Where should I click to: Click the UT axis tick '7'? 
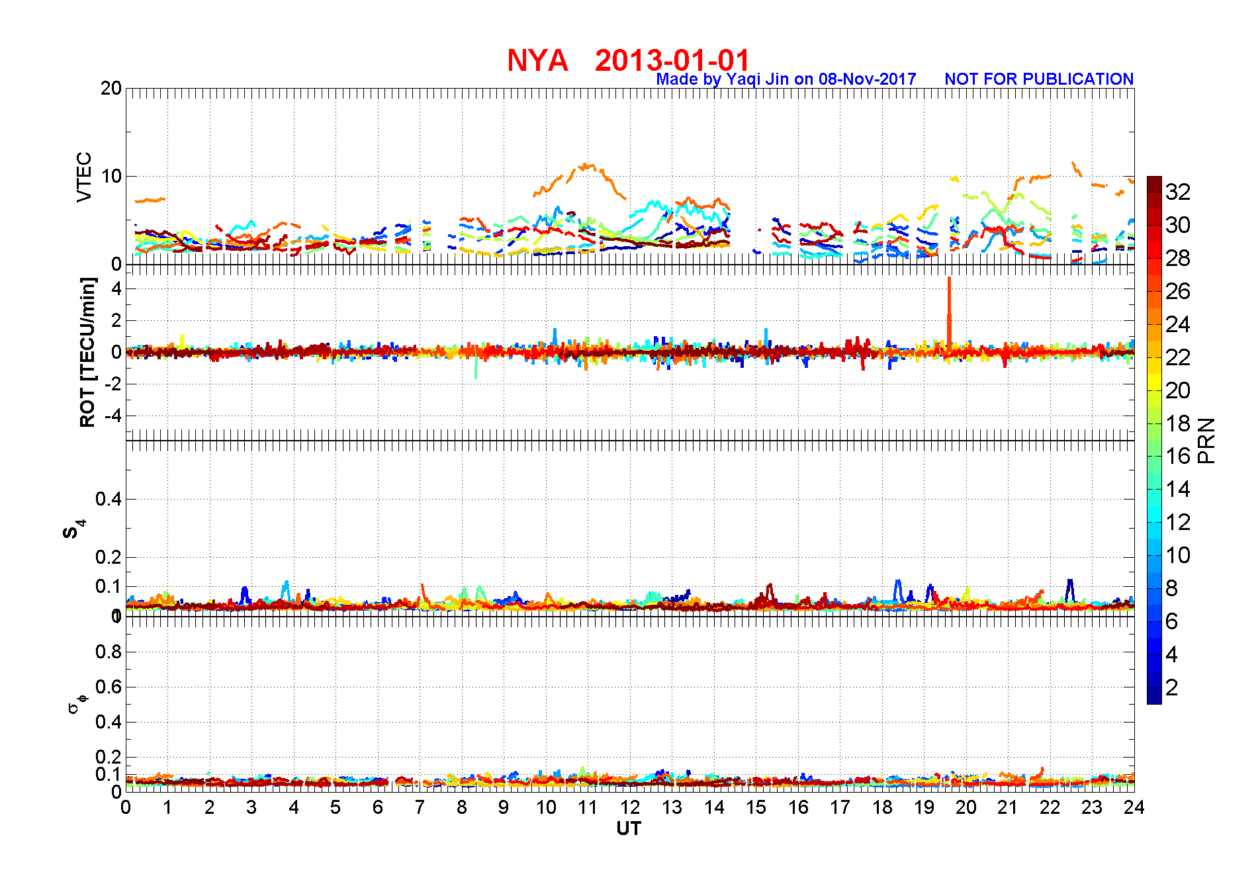420,807
